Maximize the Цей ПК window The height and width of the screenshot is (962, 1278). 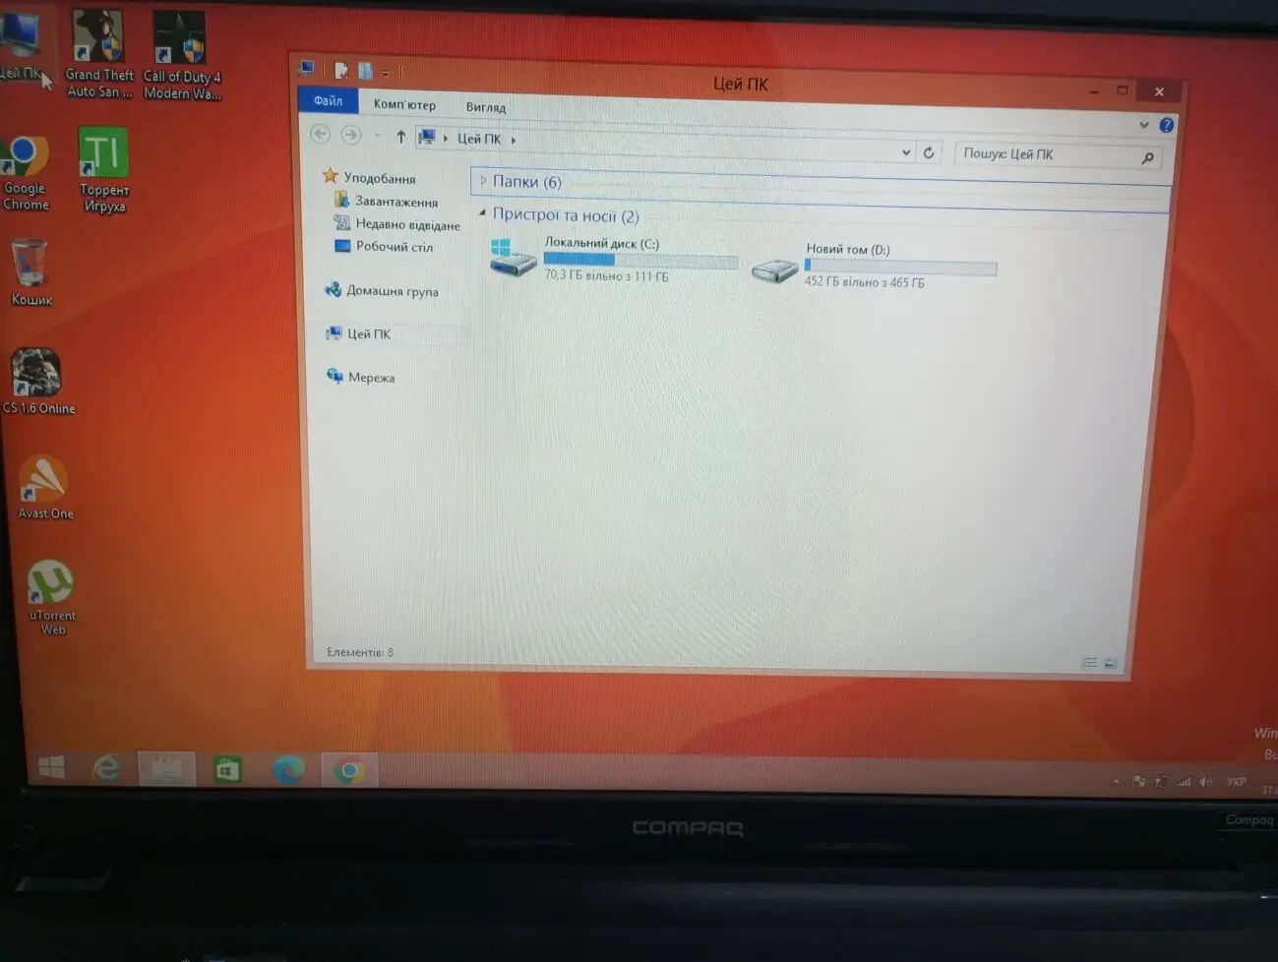point(1123,90)
